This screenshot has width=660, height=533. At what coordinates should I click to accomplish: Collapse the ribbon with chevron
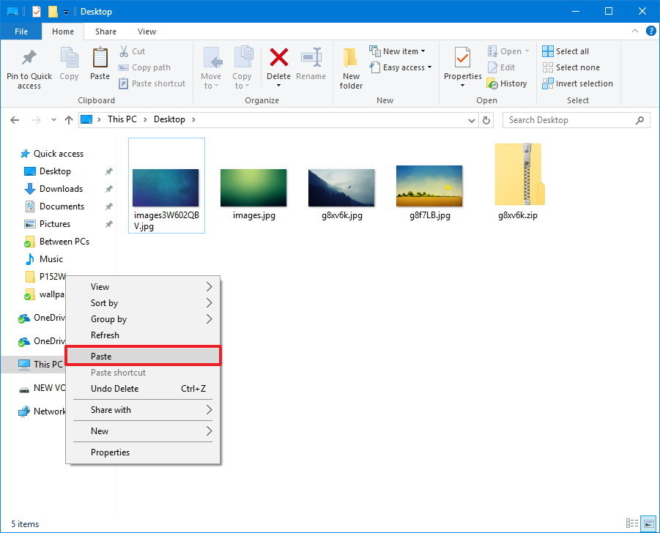click(x=635, y=31)
